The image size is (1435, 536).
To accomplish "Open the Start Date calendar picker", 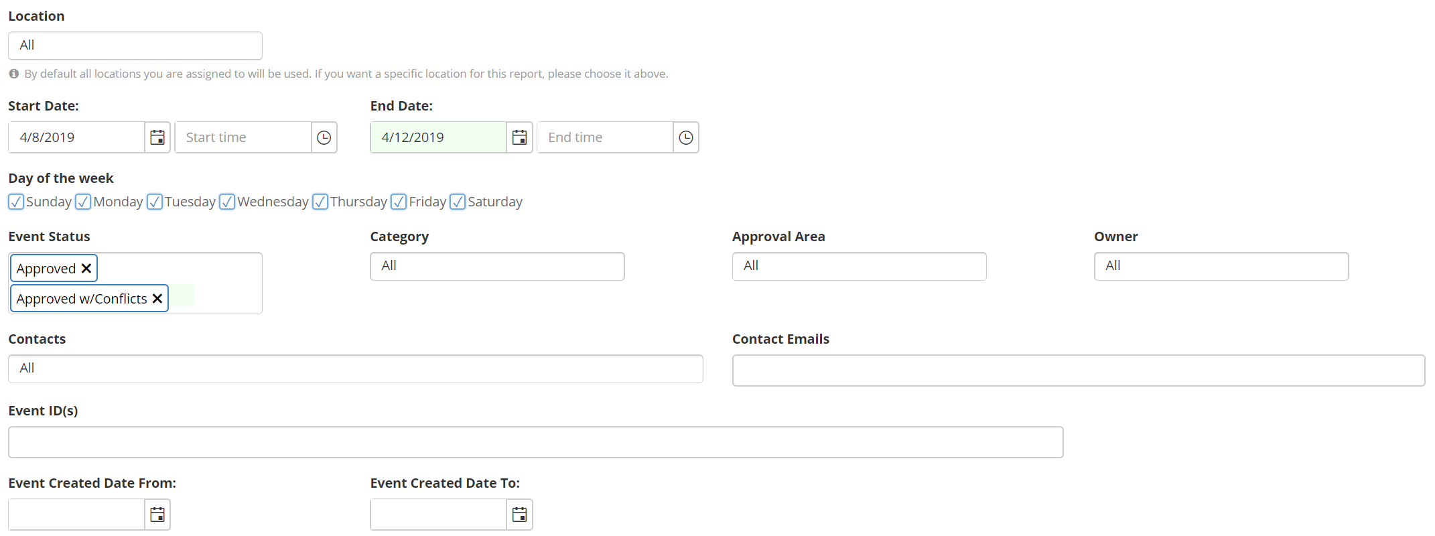I will tap(157, 137).
